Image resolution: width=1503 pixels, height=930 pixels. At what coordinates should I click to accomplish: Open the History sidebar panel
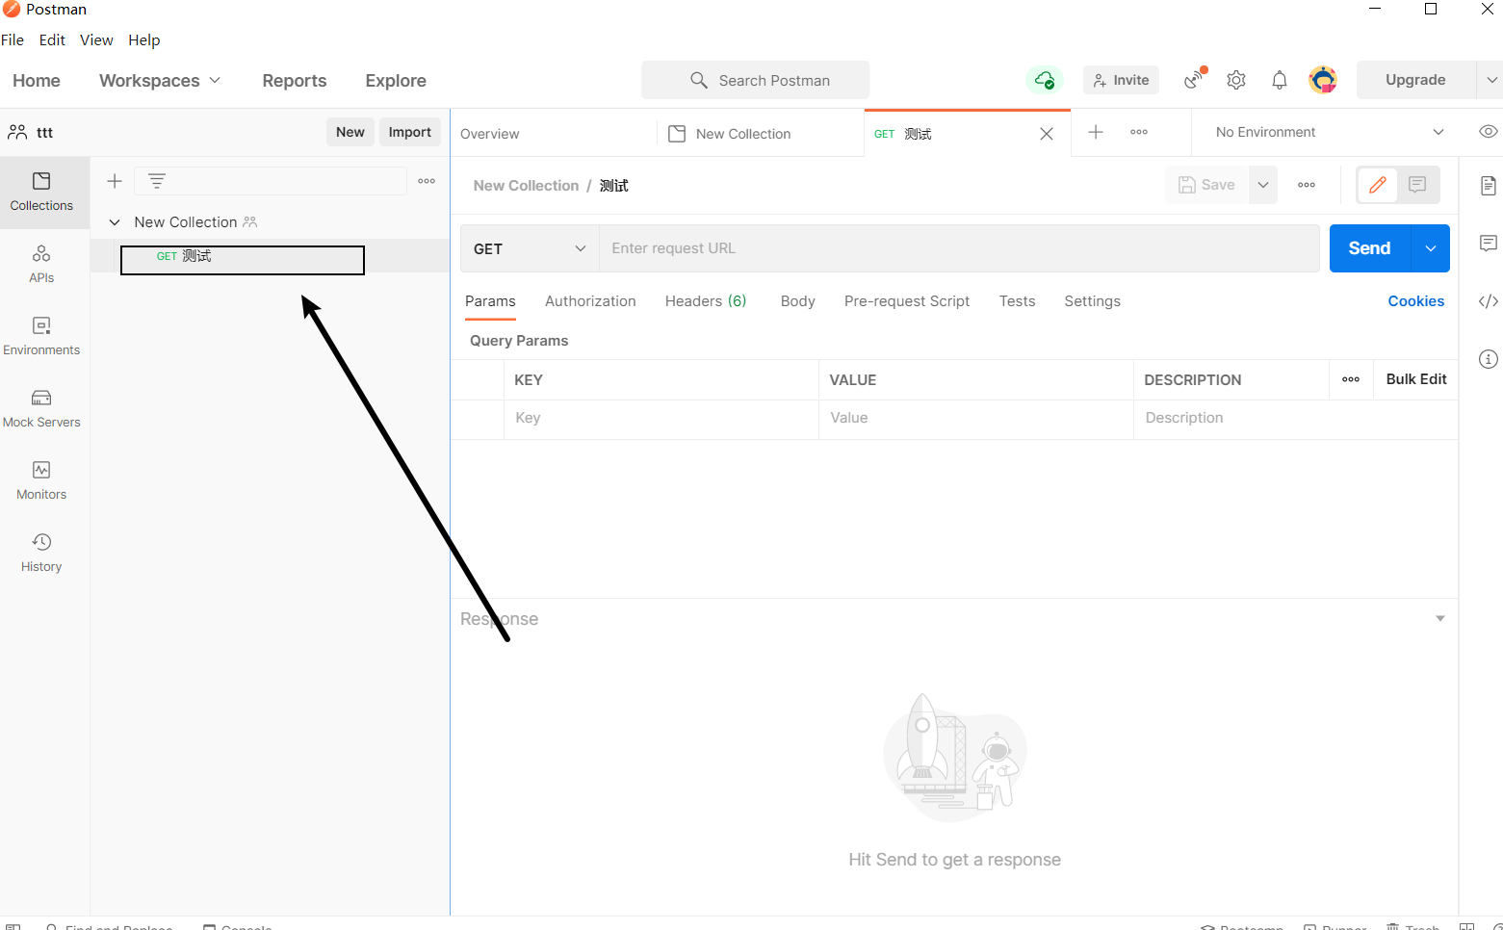[x=41, y=554]
